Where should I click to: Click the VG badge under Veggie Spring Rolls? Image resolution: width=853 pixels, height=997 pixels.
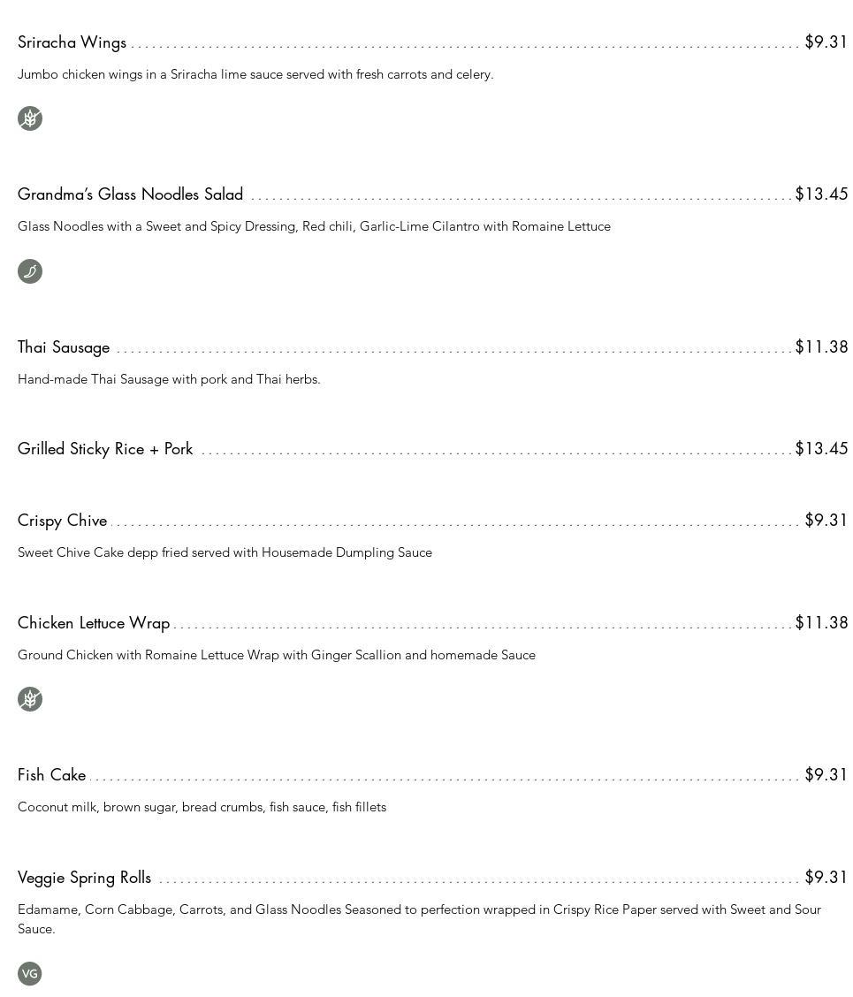[30, 973]
